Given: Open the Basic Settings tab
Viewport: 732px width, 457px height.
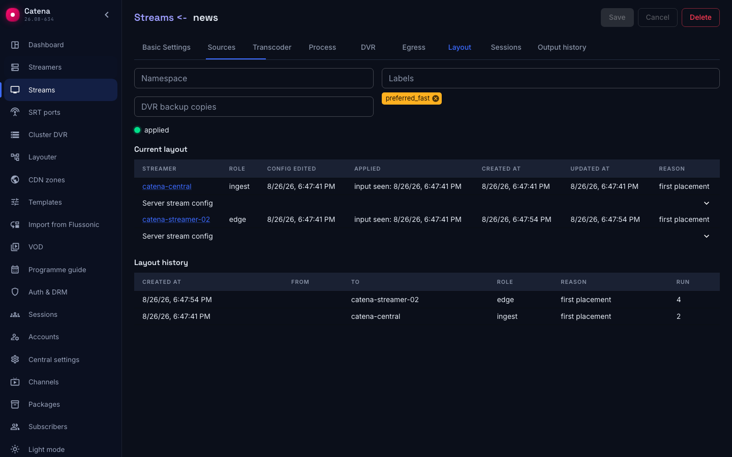Looking at the screenshot, I should (x=166, y=47).
